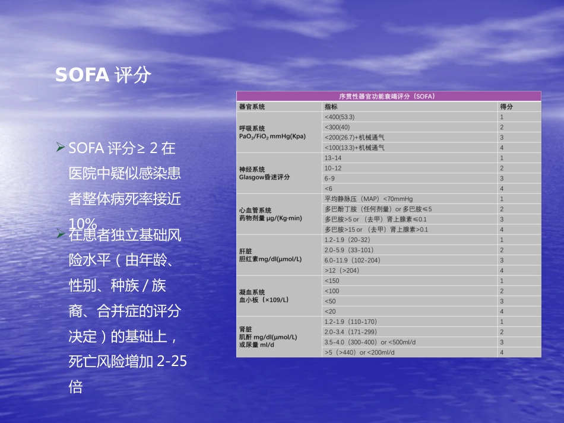Click the '多巴胺>15 or（去甲）肾上腺素>0.1' cell
564x423 pixels.
(x=409, y=230)
